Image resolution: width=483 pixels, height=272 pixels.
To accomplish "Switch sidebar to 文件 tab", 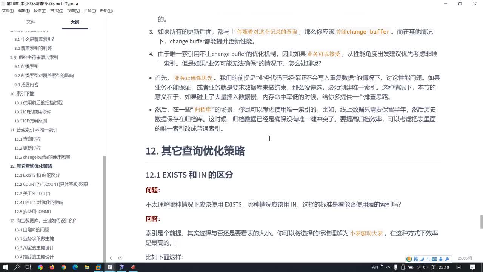I will pyautogui.click(x=31, y=22).
